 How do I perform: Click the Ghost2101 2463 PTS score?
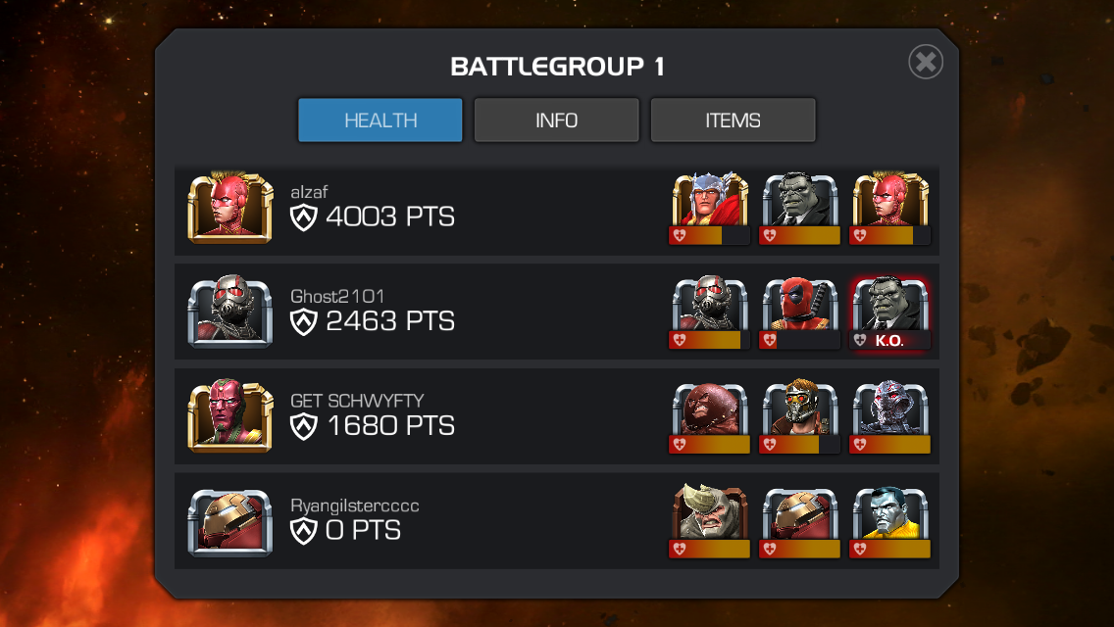tap(373, 321)
